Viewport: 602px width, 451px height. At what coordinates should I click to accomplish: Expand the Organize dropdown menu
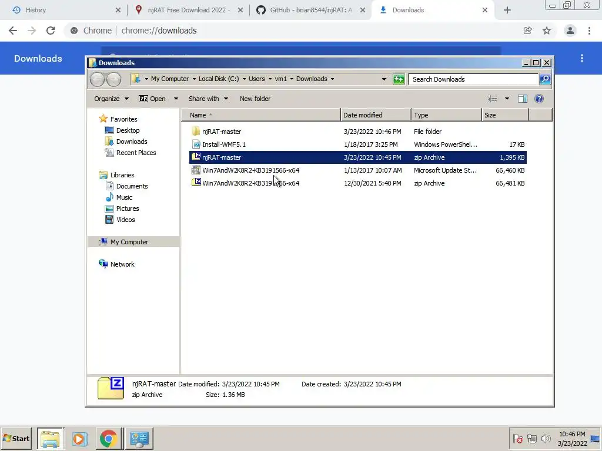click(111, 99)
